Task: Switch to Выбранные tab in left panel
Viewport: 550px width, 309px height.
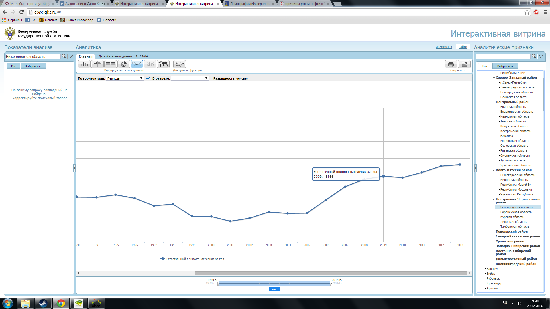Action: (33, 66)
